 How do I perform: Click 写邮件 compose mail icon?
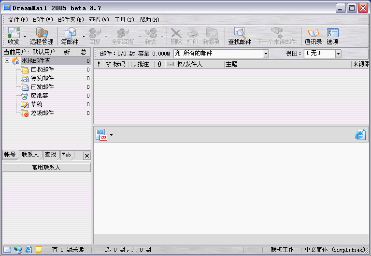click(70, 36)
